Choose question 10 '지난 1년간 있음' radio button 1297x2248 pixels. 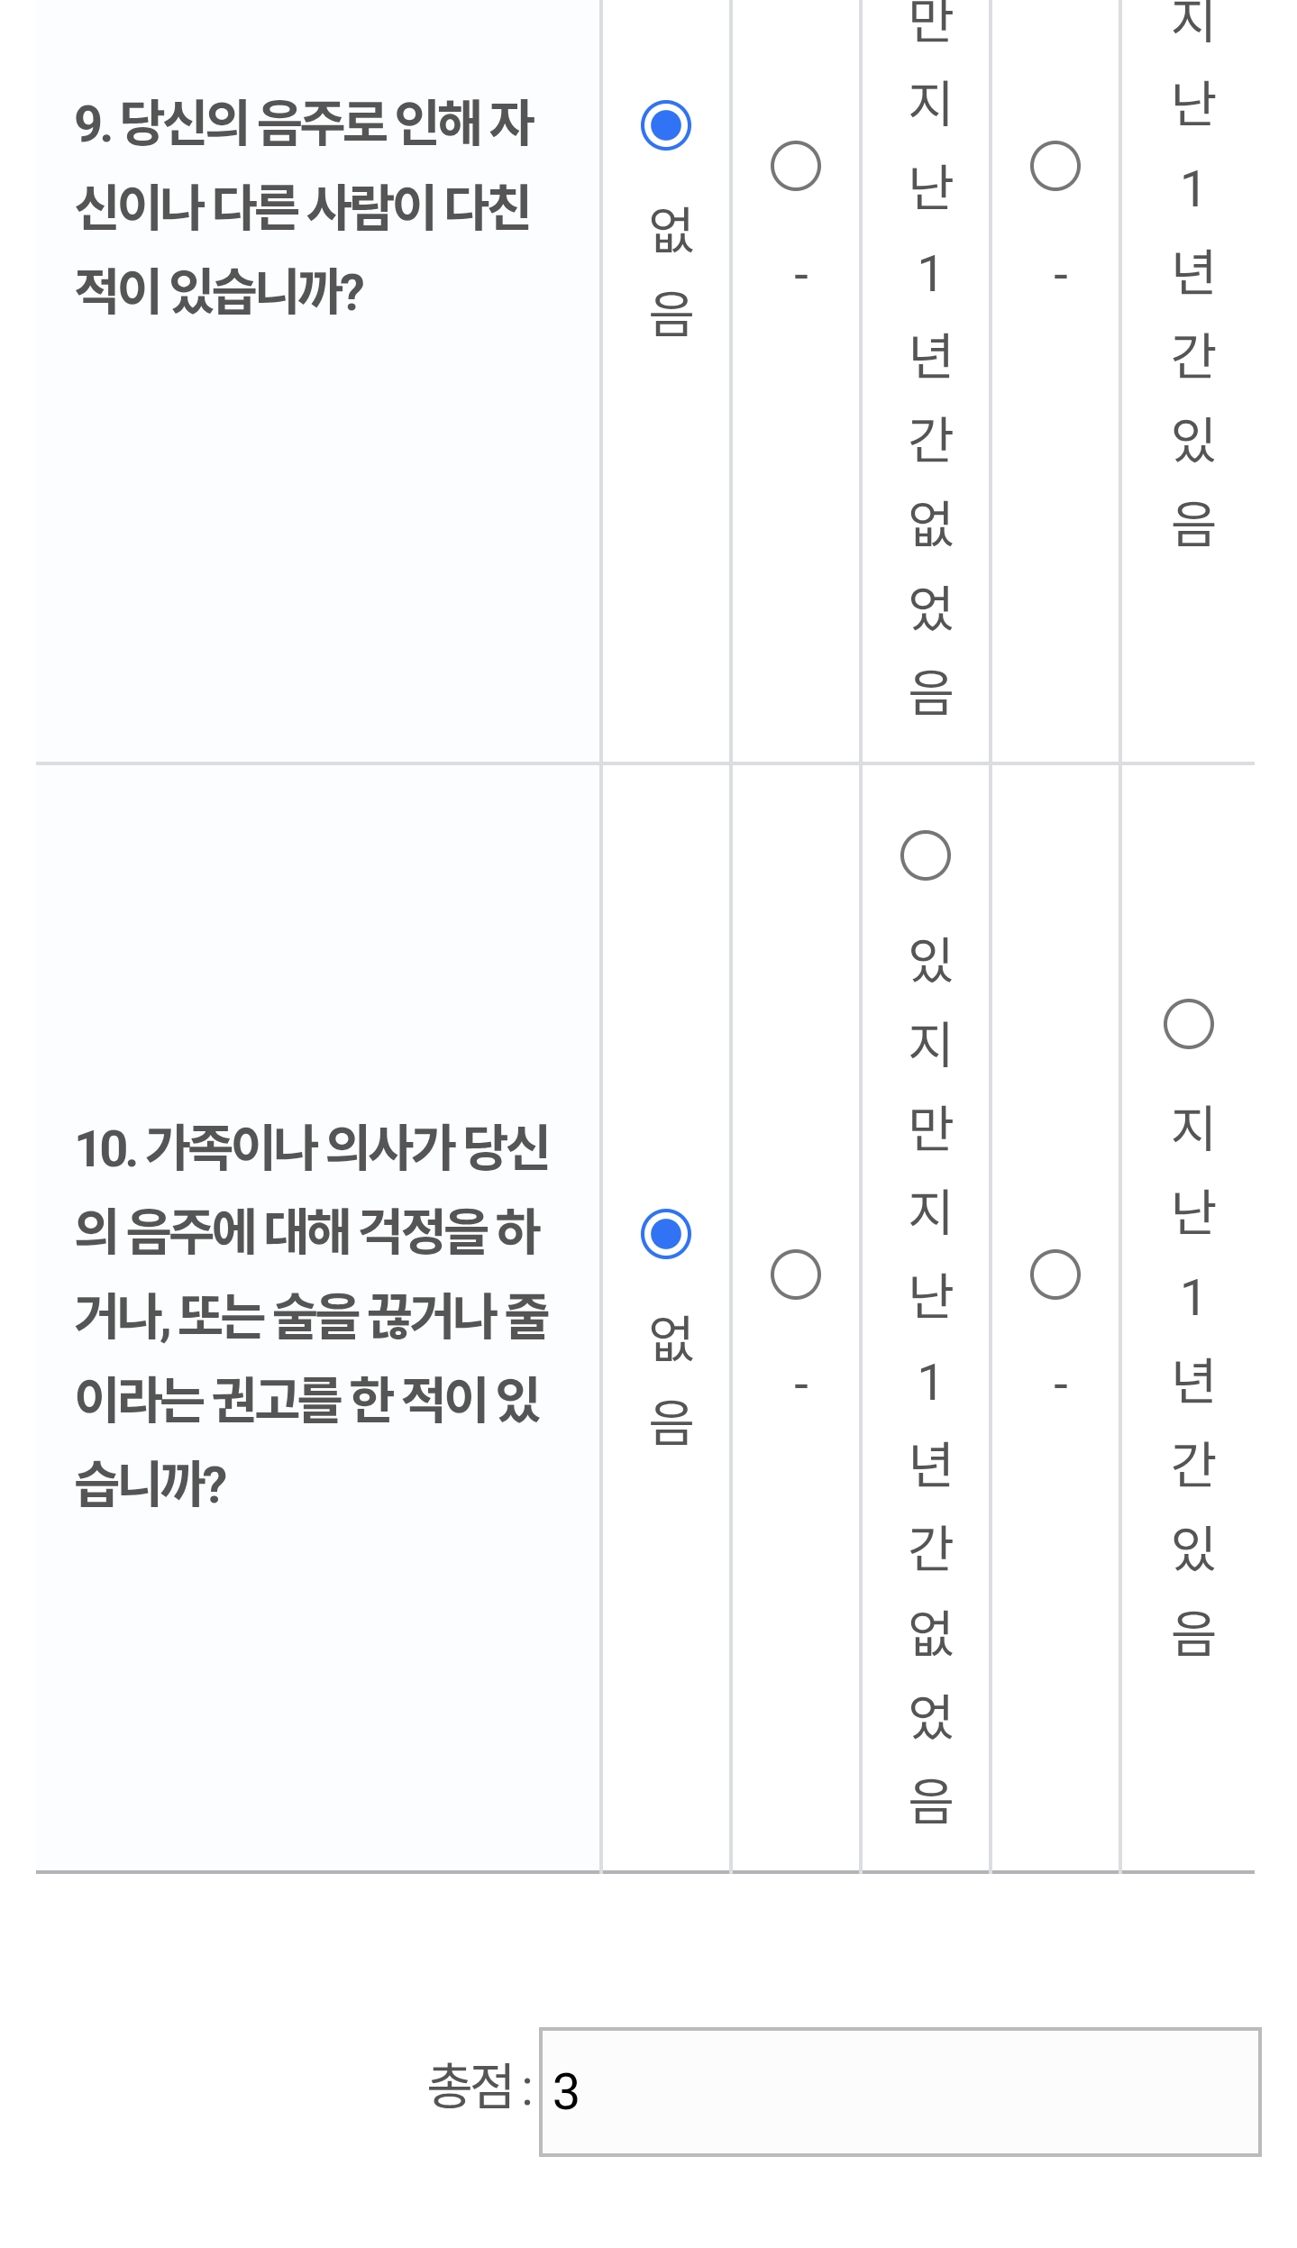point(1188,1024)
